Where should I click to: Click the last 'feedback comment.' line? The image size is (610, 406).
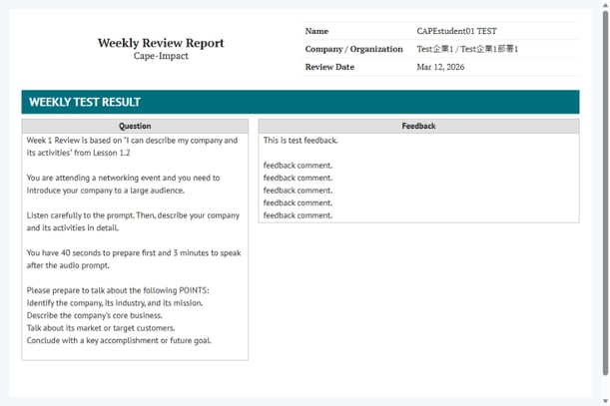[298, 215]
